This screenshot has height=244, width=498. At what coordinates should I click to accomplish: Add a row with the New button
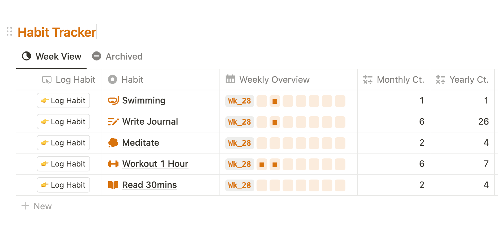click(37, 206)
